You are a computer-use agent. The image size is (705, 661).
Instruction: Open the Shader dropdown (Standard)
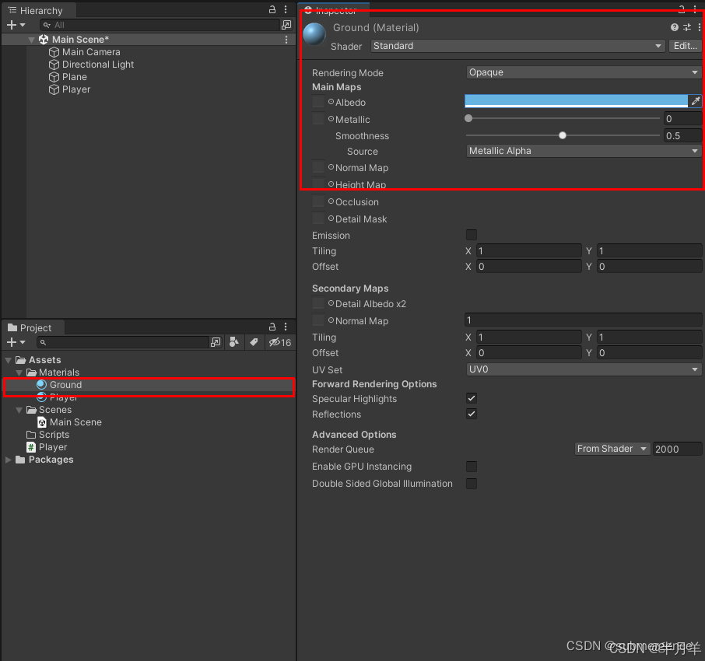[x=517, y=46]
